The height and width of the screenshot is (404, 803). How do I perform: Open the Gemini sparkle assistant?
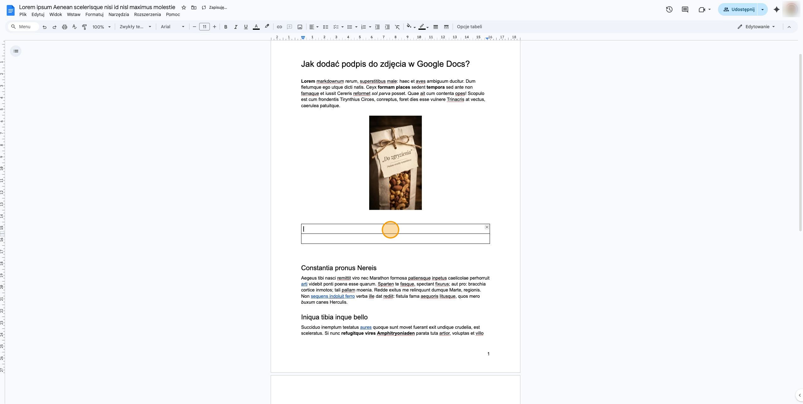tap(776, 9)
